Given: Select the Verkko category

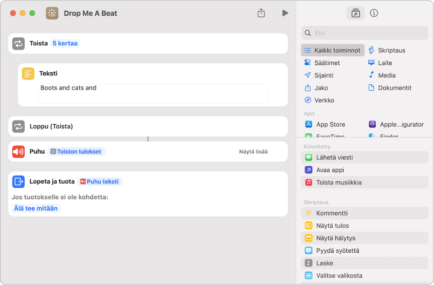Looking at the screenshot, I should point(319,100).
